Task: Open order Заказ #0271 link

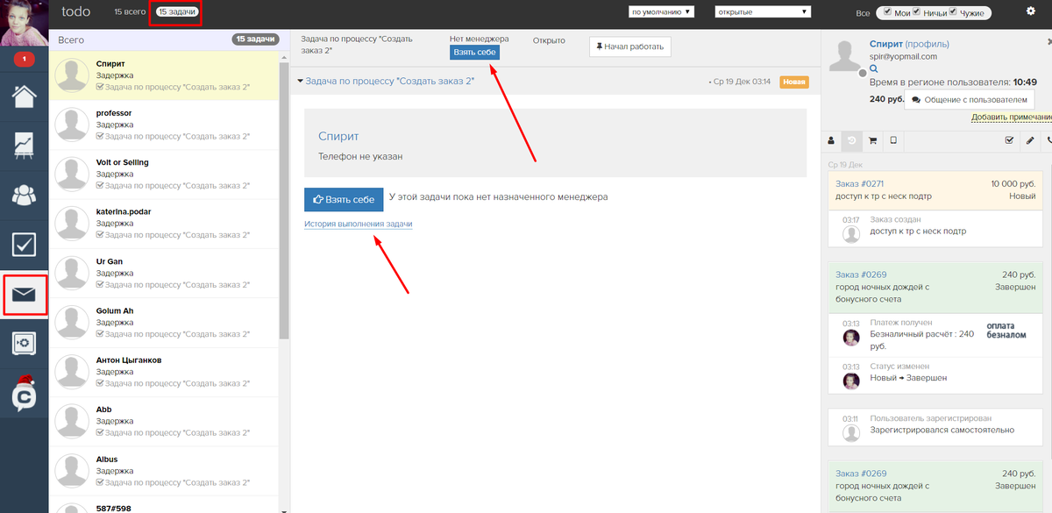Action: coord(860,183)
